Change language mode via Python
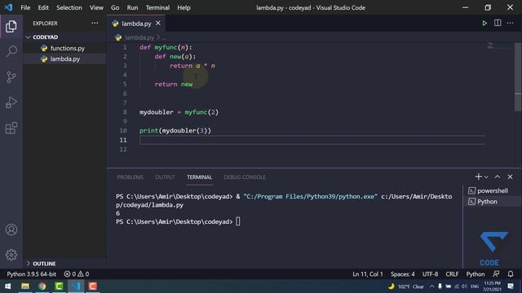Screen dimensions: 522x293 tap(476, 274)
